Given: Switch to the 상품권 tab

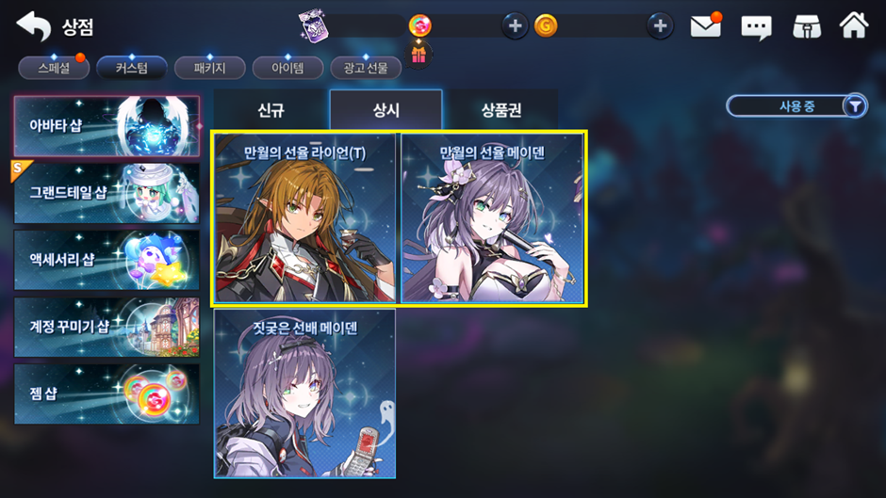Looking at the screenshot, I should pos(501,109).
